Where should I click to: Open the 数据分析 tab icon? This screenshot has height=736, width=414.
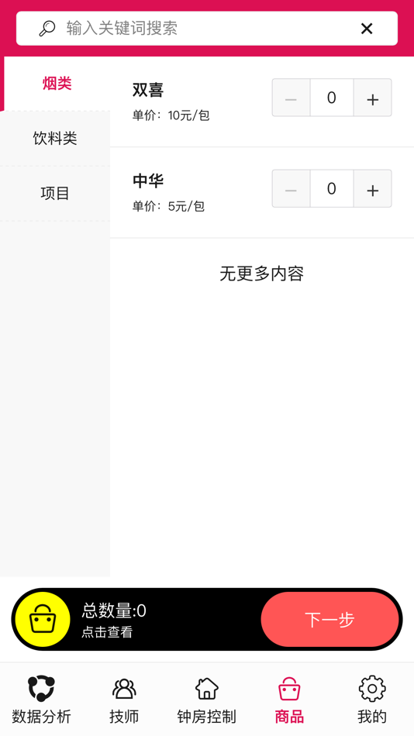41,689
